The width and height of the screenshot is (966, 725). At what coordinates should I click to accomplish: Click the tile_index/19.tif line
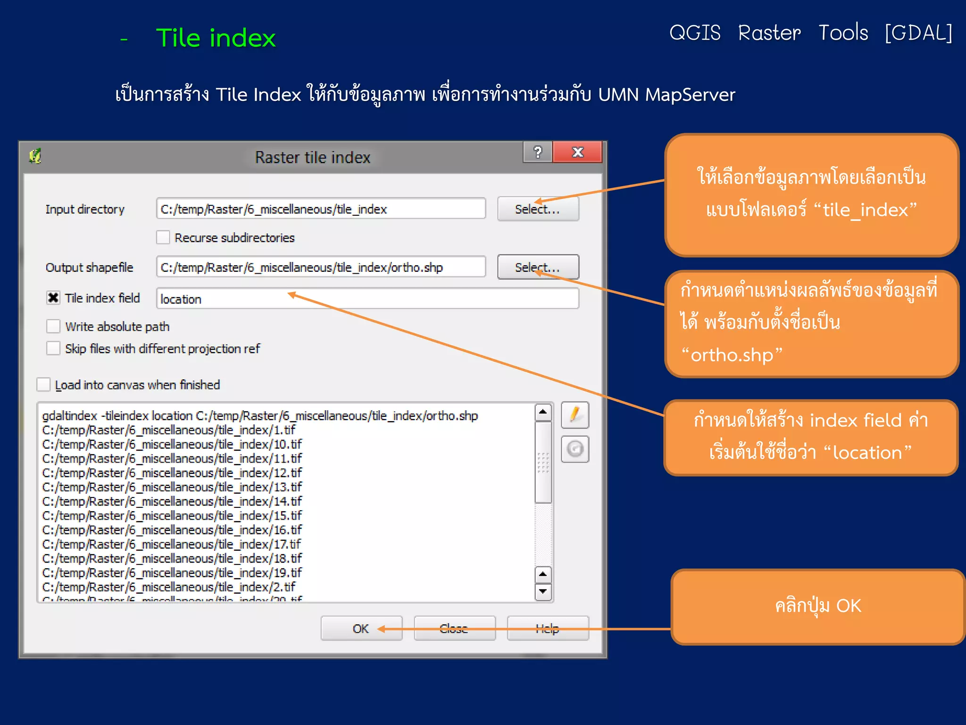(172, 573)
